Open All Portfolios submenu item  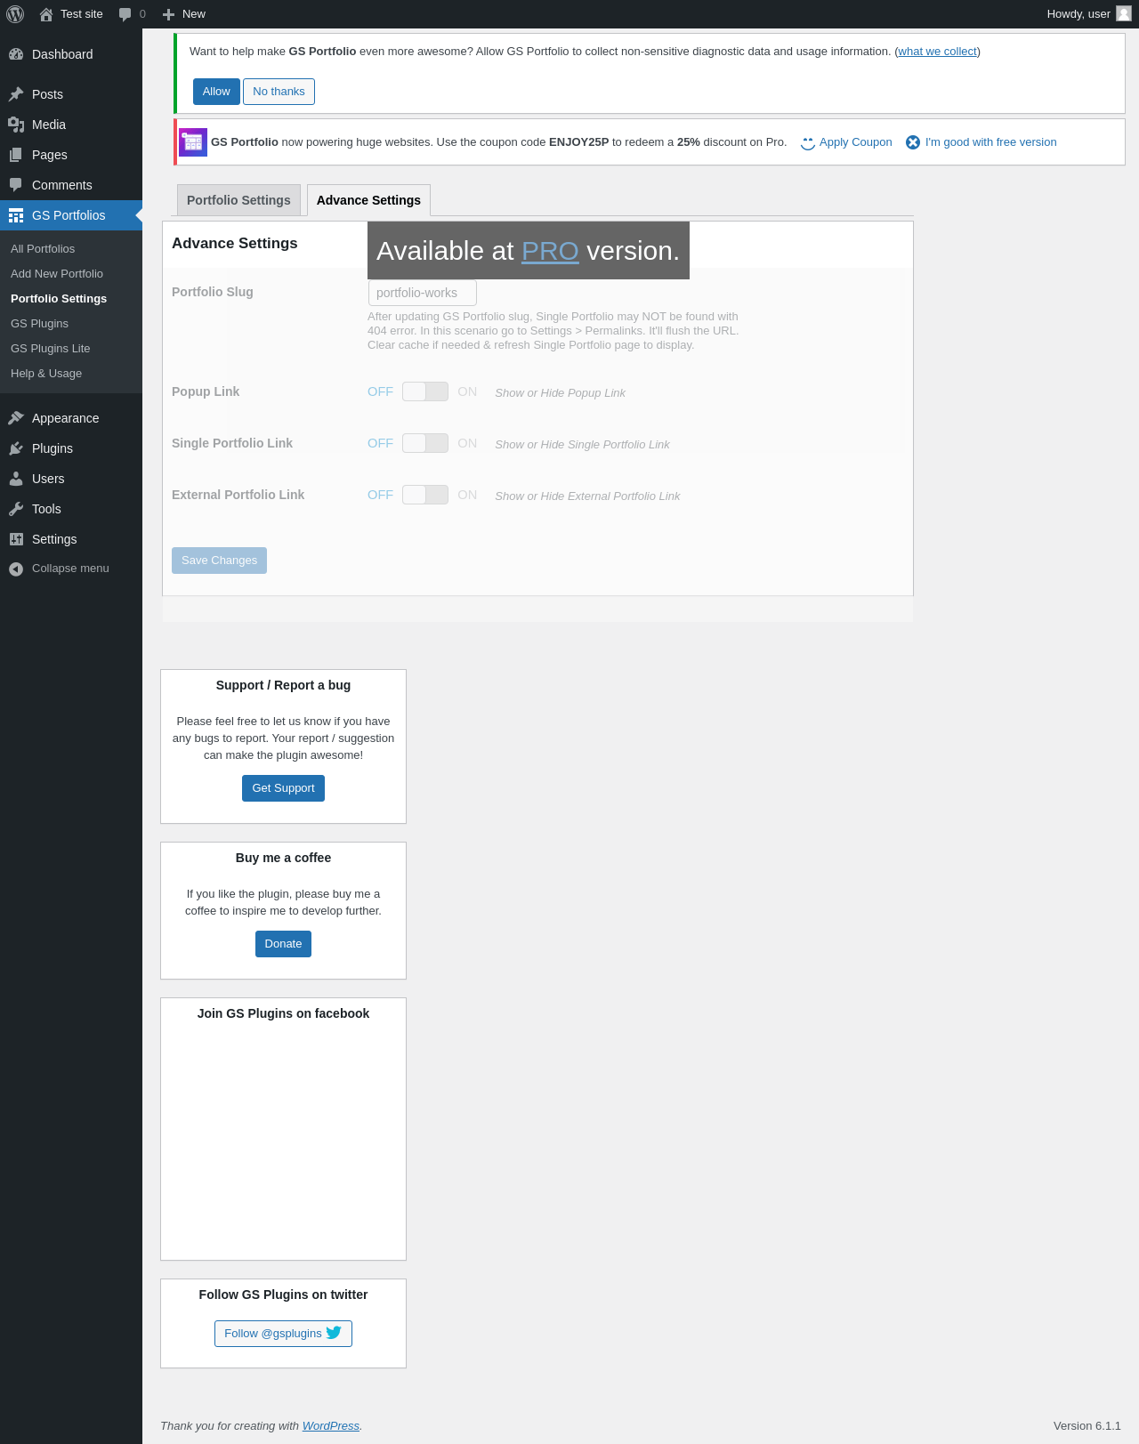pos(71,249)
